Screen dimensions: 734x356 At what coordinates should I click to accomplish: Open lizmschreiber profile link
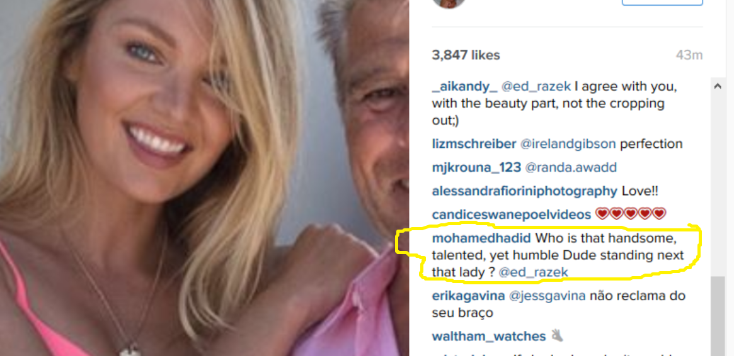point(474,144)
